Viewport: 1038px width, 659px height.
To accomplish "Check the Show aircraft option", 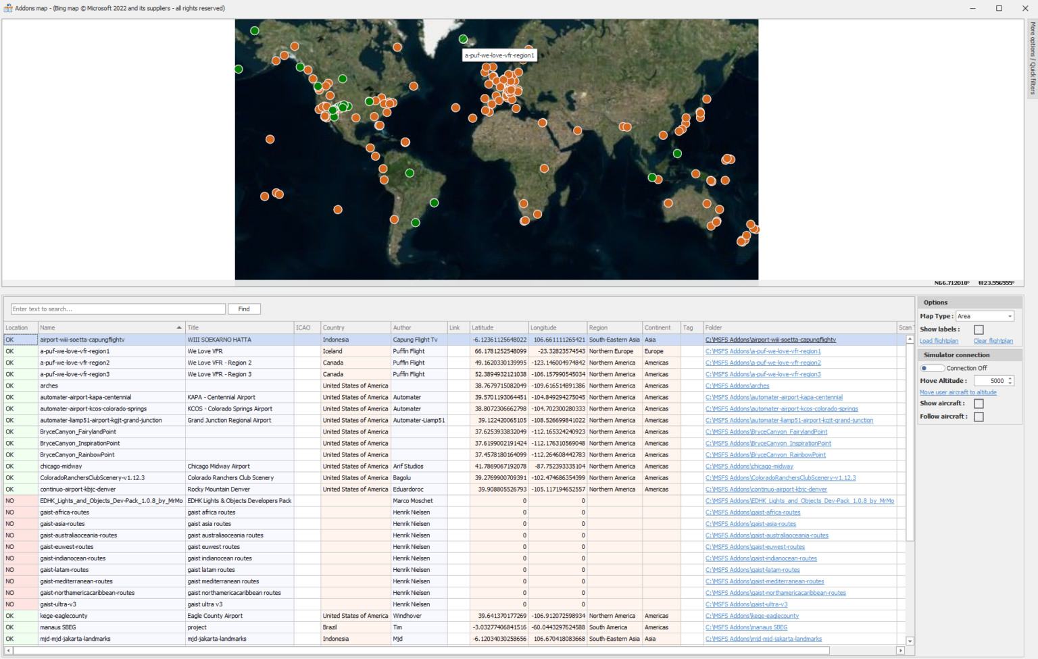I will [x=978, y=403].
